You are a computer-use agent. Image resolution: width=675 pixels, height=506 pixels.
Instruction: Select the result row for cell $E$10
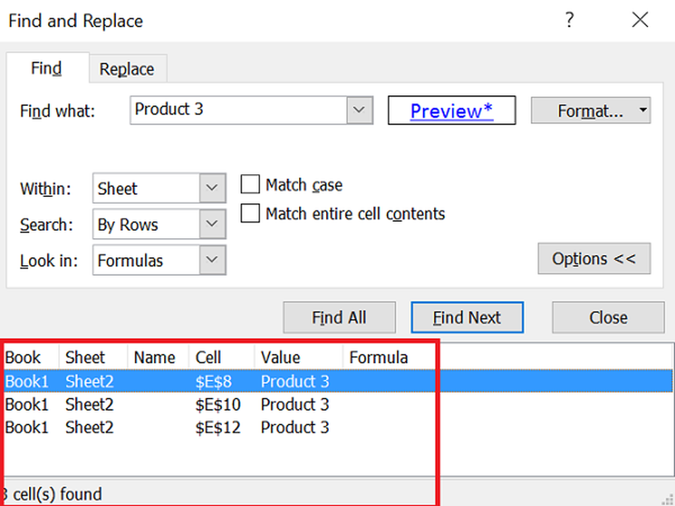pyautogui.click(x=217, y=404)
